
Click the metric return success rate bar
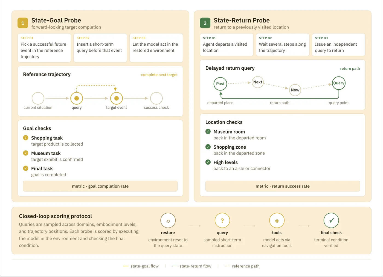pos(283,186)
